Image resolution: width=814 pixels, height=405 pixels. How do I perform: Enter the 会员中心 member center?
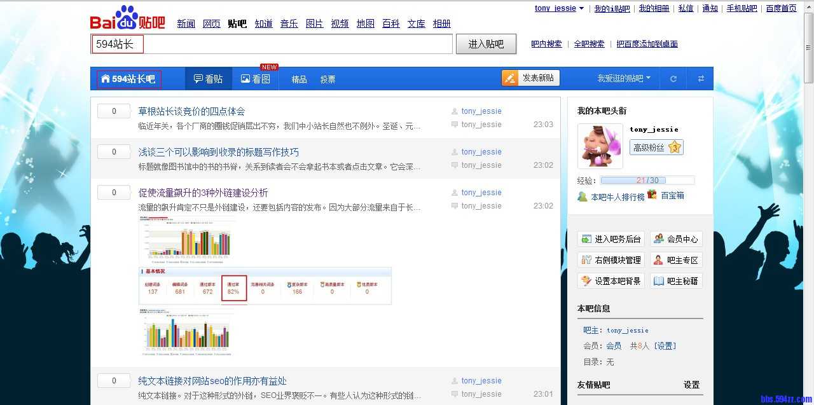675,238
